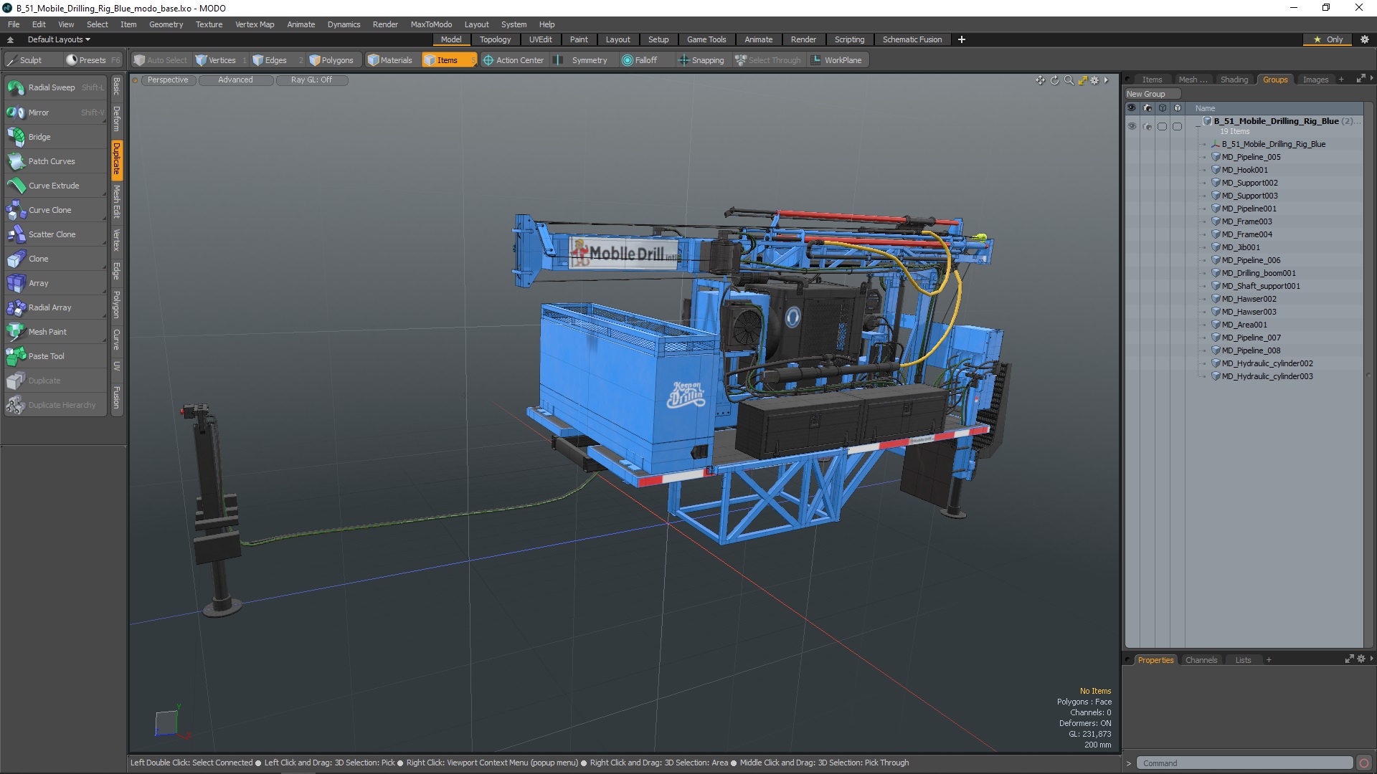Switch to Materials selection mode

coord(391,60)
